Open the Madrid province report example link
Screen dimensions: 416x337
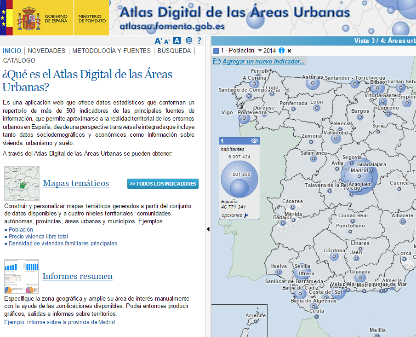pos(59,322)
